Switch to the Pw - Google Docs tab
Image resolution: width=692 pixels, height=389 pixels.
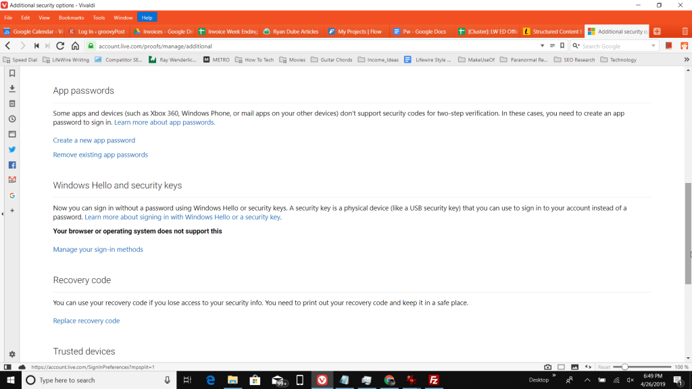[x=422, y=31]
